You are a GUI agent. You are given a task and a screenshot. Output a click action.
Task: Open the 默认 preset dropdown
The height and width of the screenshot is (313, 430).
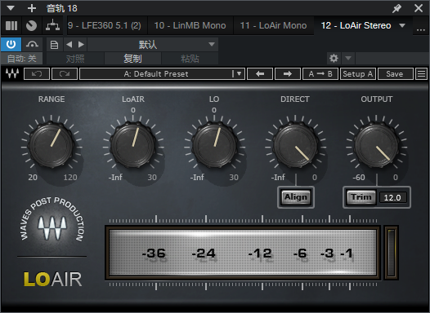click(x=153, y=44)
